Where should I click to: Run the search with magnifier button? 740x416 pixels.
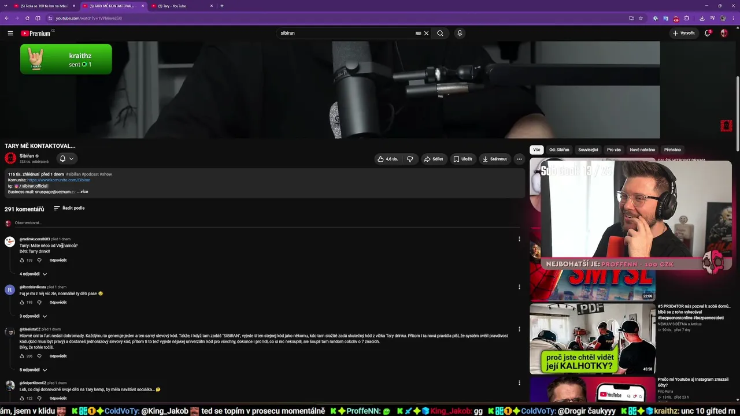click(x=440, y=34)
